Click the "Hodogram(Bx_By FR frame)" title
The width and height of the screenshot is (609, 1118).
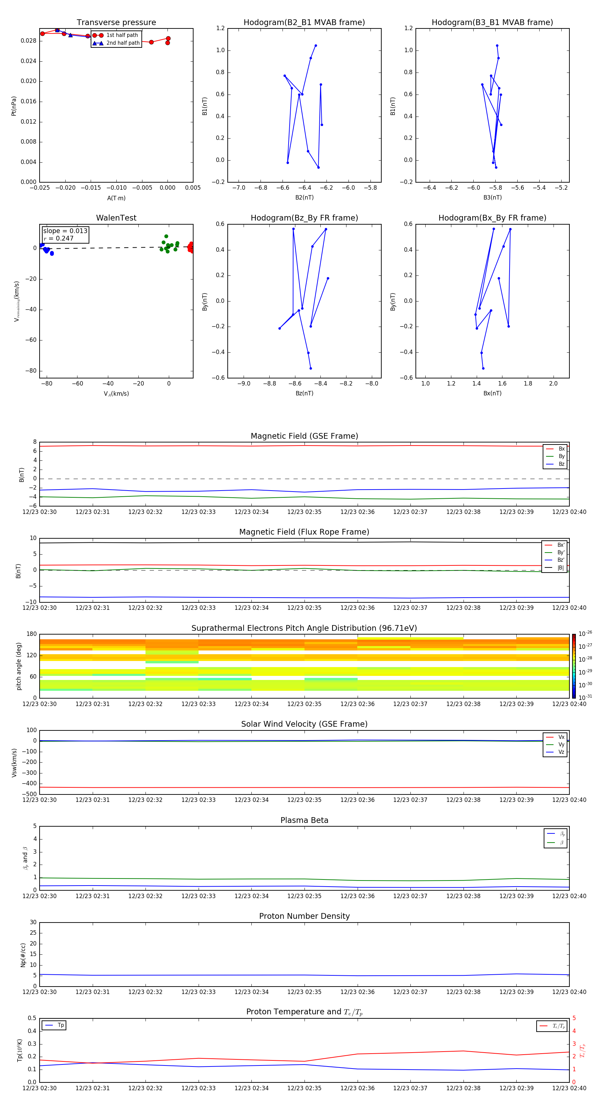pos(492,218)
